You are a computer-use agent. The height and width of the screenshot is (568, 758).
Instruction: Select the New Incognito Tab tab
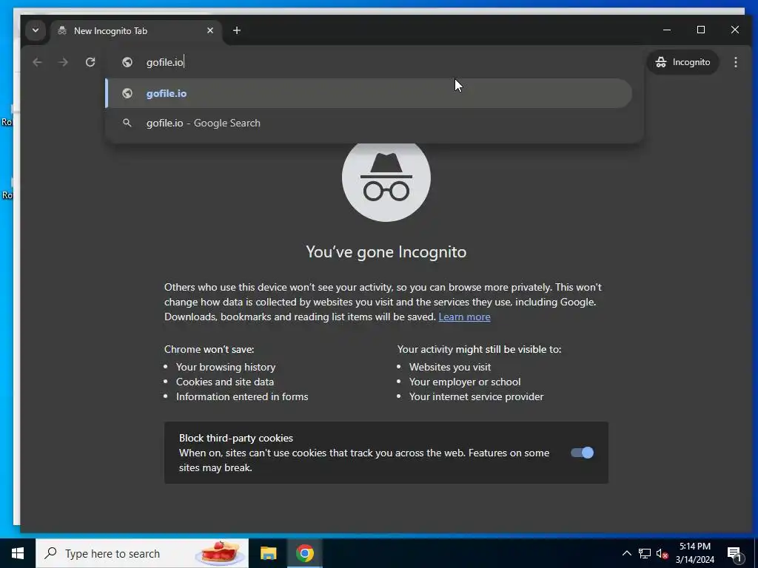pos(136,31)
